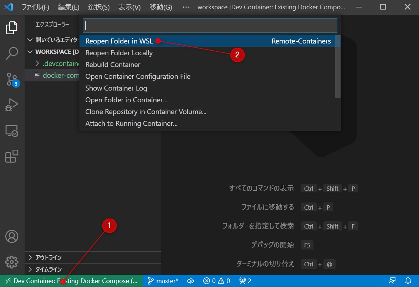The height and width of the screenshot is (287, 419).
Task: Open errors and warnings status counter
Action: pyautogui.click(x=216, y=281)
